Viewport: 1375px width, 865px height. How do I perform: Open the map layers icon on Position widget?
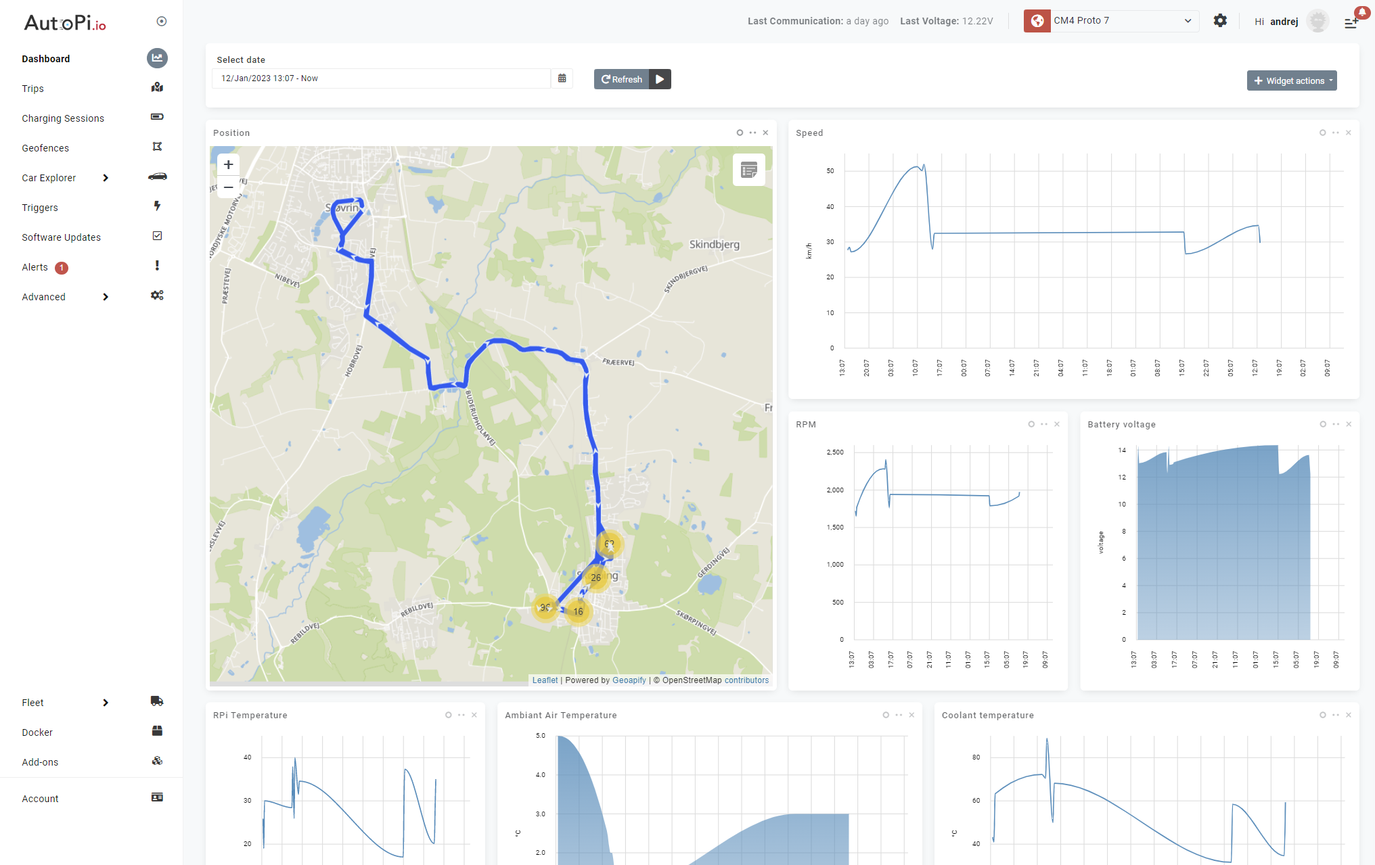748,169
